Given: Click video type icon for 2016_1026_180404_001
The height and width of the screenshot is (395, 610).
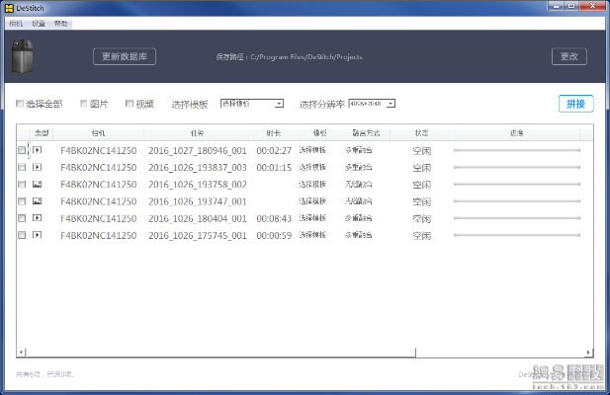Looking at the screenshot, I should pos(38,218).
